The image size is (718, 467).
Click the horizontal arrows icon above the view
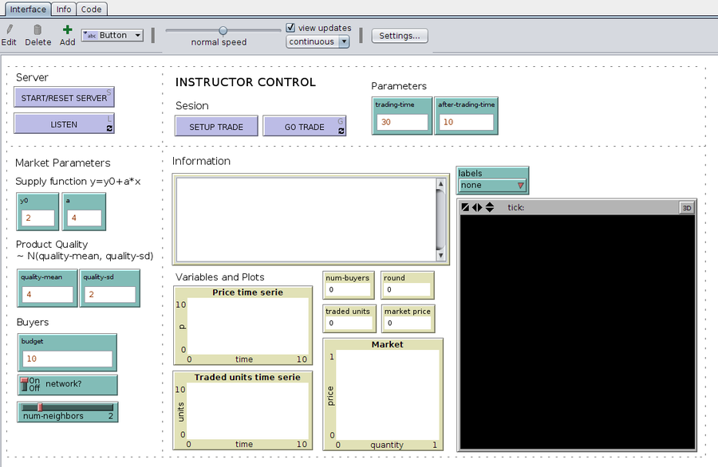(x=477, y=207)
